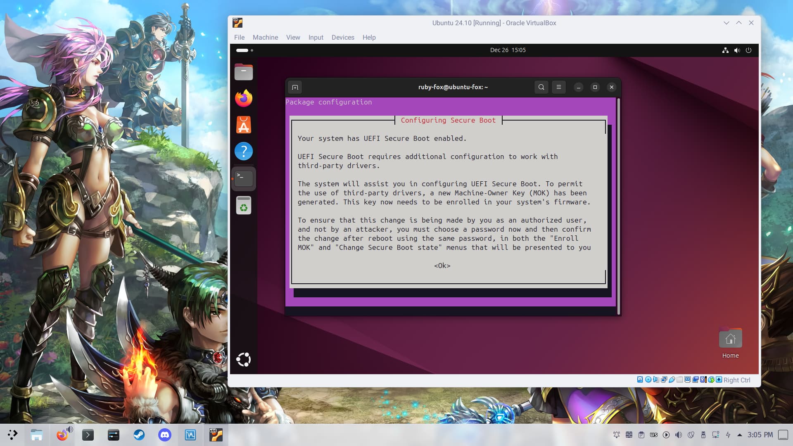Open the Help icon in dock
Image resolution: width=793 pixels, height=446 pixels.
coord(243,152)
